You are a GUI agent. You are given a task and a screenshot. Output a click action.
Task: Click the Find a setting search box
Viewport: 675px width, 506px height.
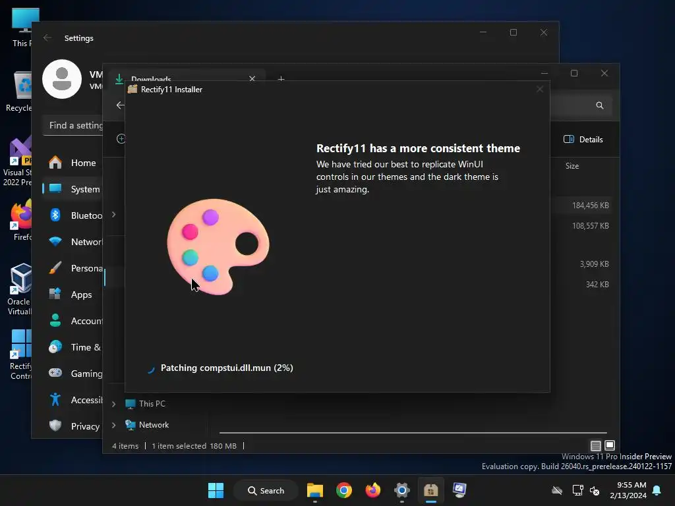point(73,125)
